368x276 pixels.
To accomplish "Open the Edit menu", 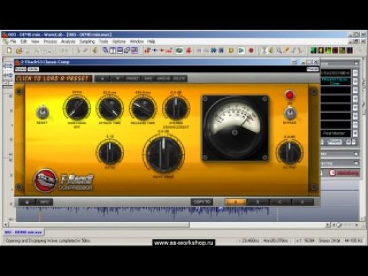I will click(24, 42).
